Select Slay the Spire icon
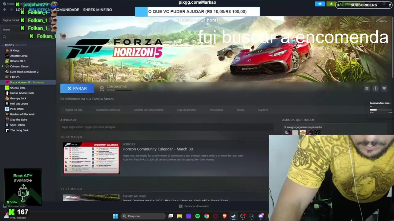The width and height of the screenshot is (394, 221). coord(7,119)
